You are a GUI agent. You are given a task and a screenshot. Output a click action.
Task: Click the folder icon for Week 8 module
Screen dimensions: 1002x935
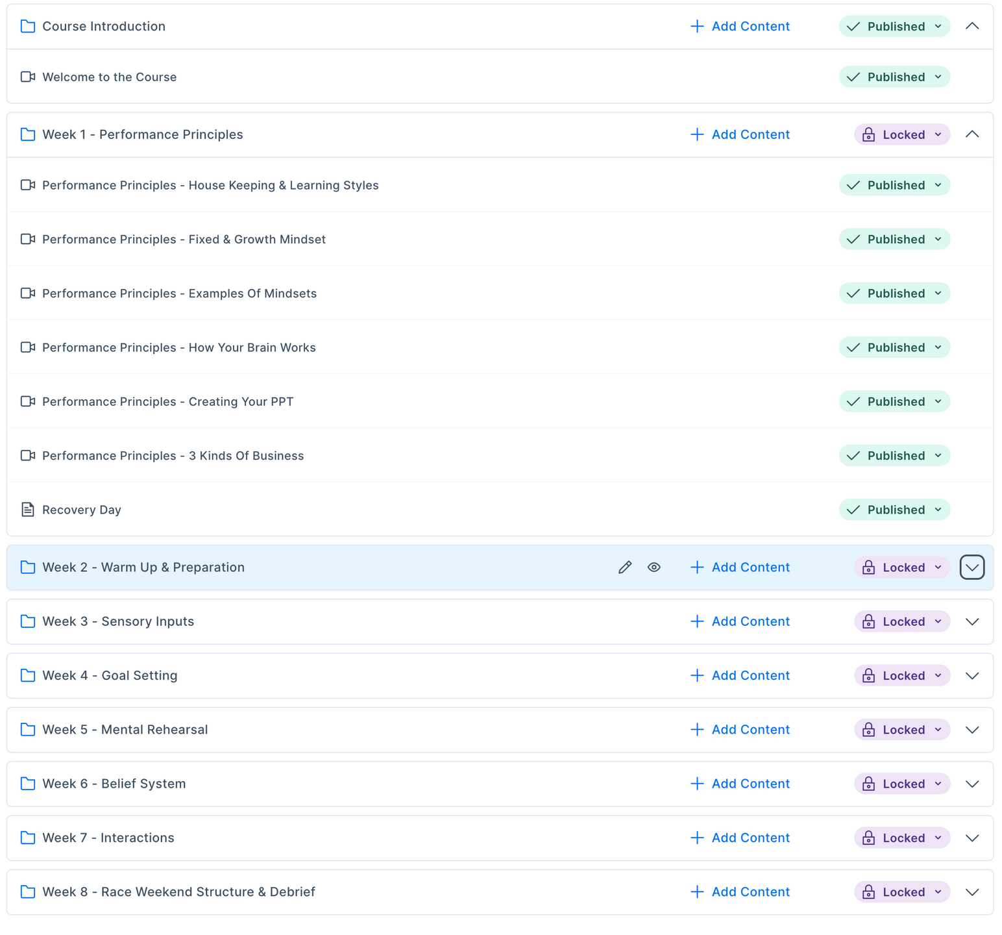(x=28, y=892)
